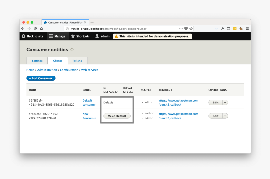This screenshot has height=179, width=270.
Task: Click the Add Consumer button
Action: [x=41, y=78]
